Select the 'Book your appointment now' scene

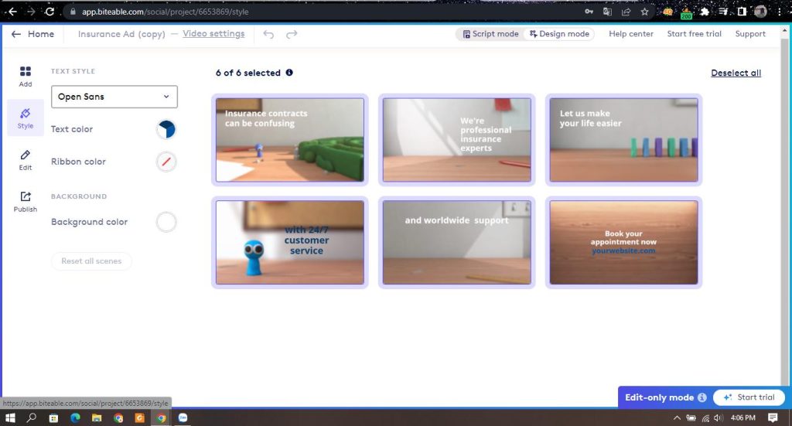point(624,242)
